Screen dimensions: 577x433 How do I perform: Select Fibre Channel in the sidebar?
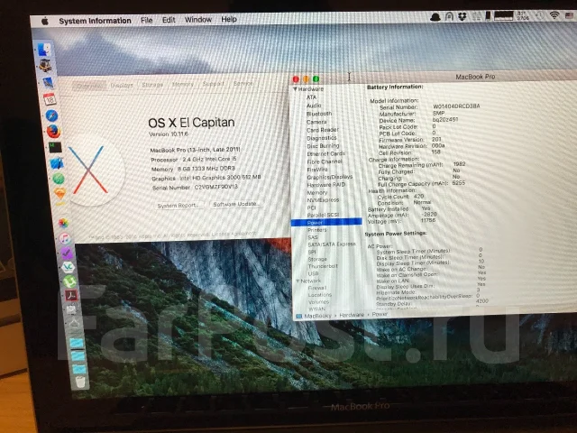325,161
